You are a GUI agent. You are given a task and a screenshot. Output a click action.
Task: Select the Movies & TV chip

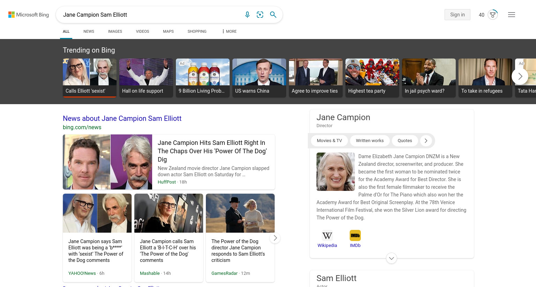(x=329, y=141)
